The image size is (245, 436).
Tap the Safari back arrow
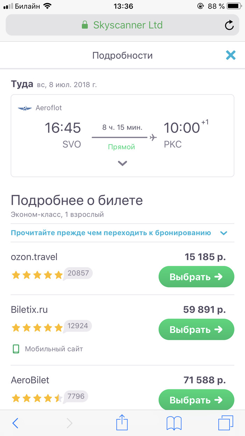pos(15,423)
